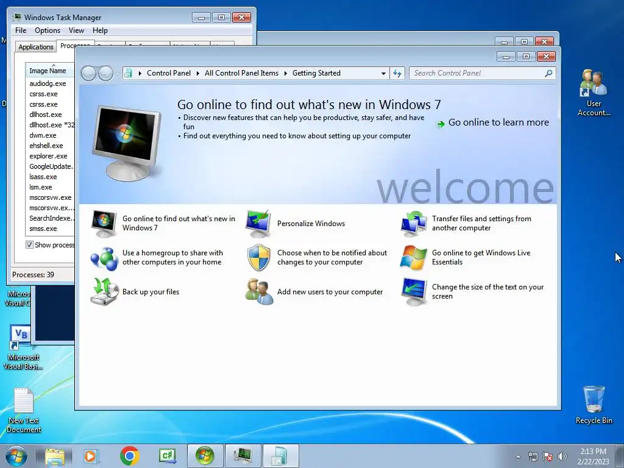Click the network tray icon
The image size is (624, 468).
click(533, 456)
